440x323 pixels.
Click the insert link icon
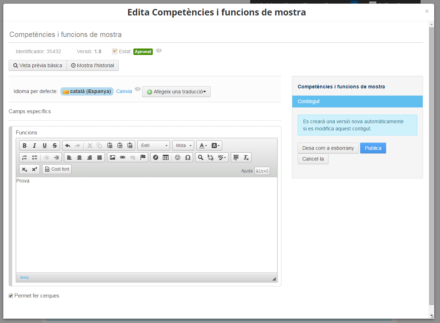(123, 157)
